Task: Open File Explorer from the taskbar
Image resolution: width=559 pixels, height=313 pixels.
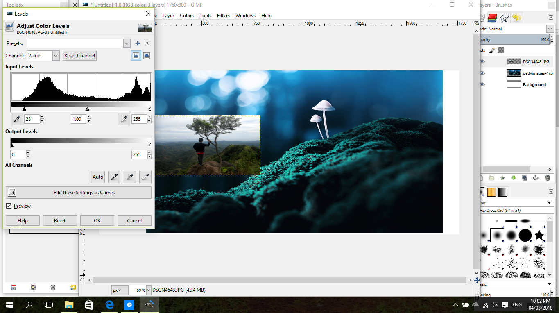Action: [x=69, y=305]
